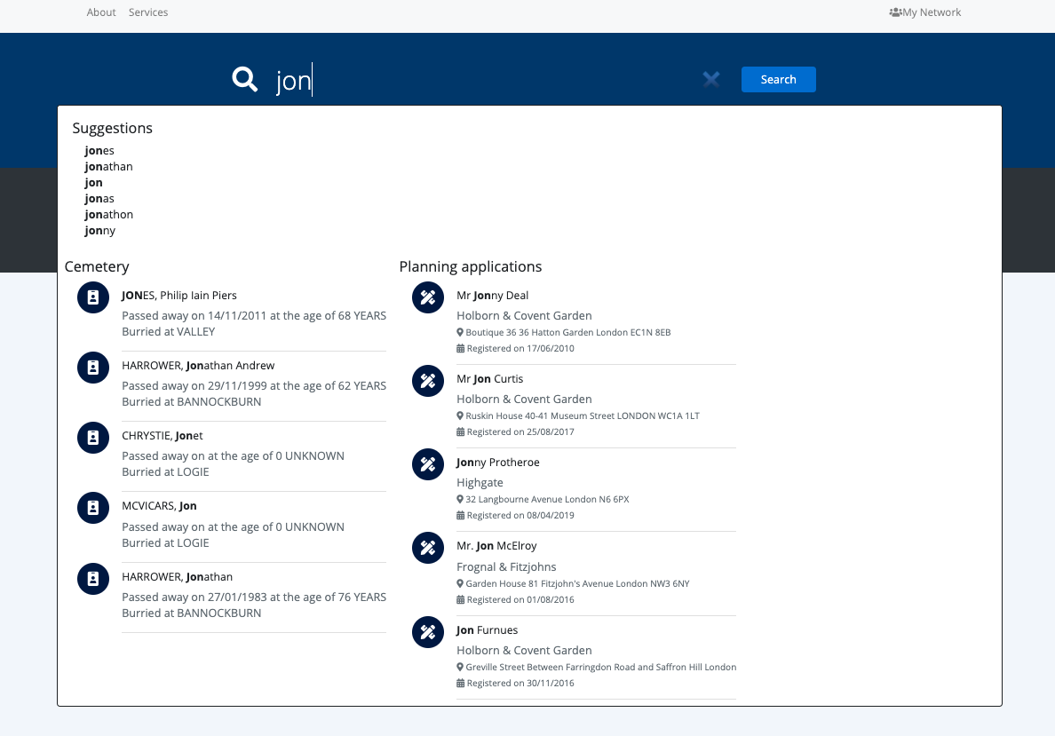Click the cemetery icon beside CHRYSTIE, Jonet
1055x736 pixels.
[x=93, y=438]
